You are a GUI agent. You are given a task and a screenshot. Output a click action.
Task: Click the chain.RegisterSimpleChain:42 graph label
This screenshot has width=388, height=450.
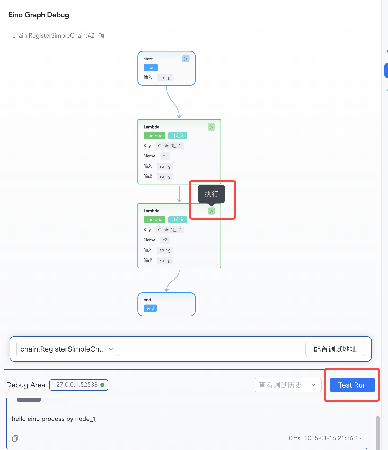pyautogui.click(x=53, y=35)
